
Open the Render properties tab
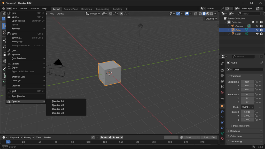[222, 70]
